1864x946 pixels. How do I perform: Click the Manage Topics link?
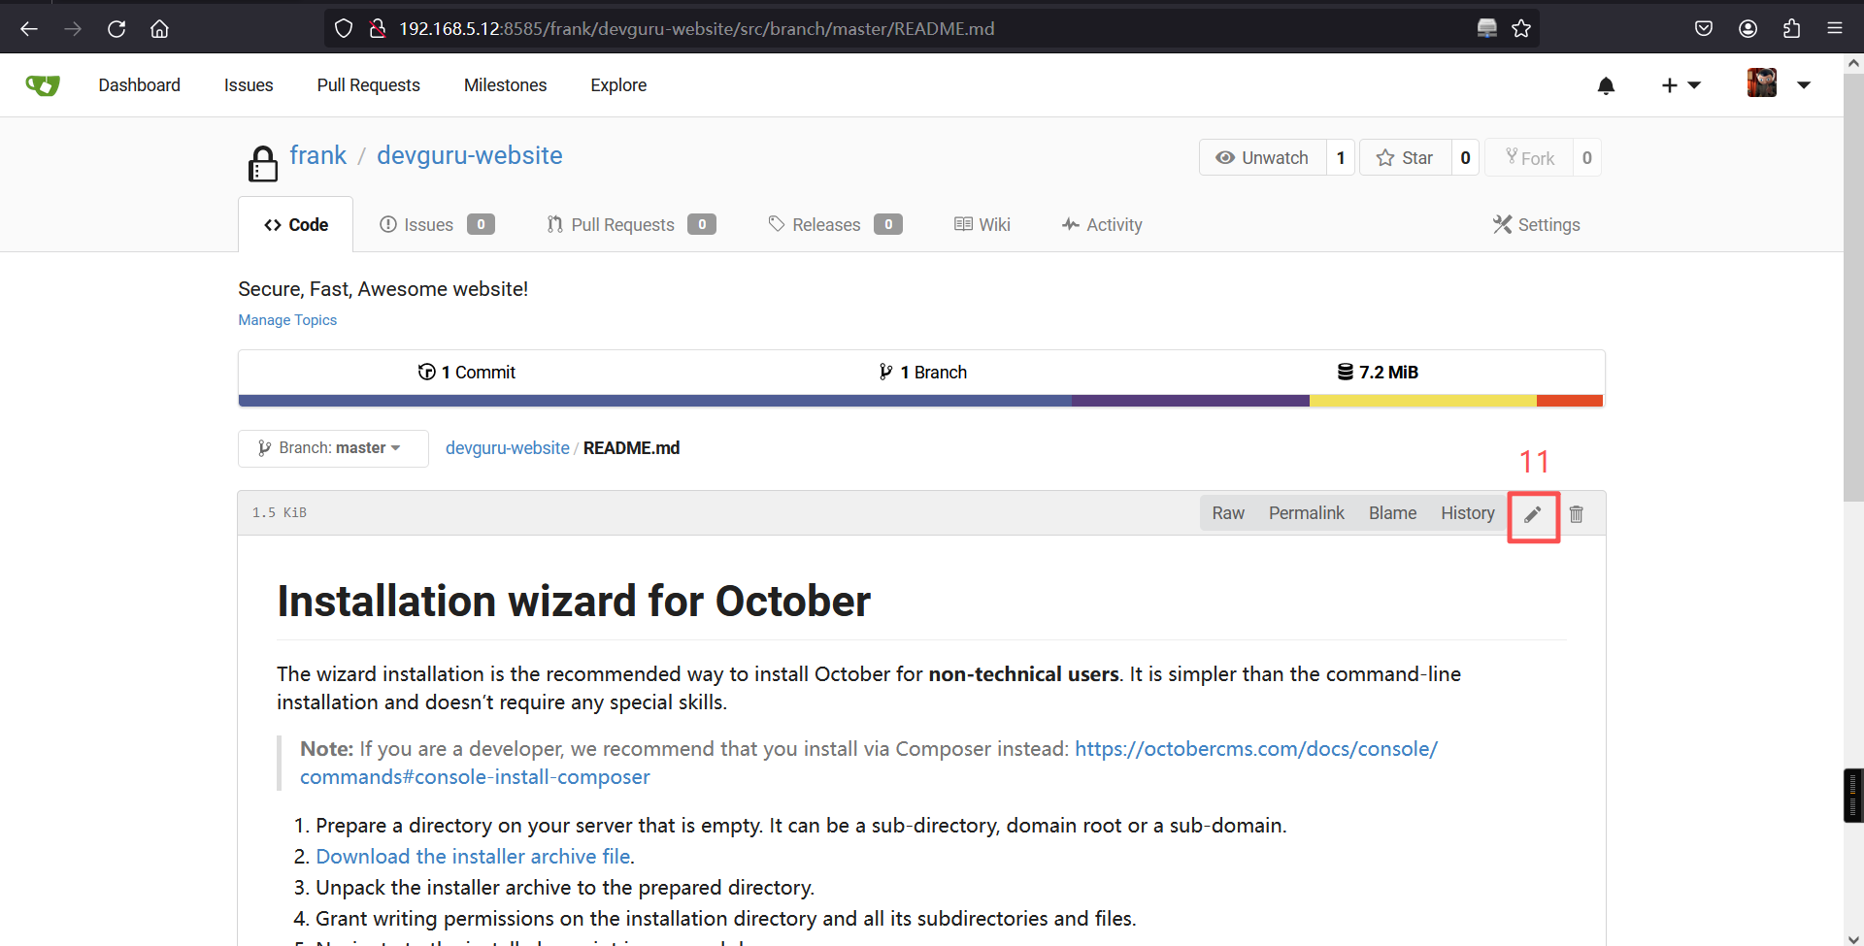coord(287,320)
